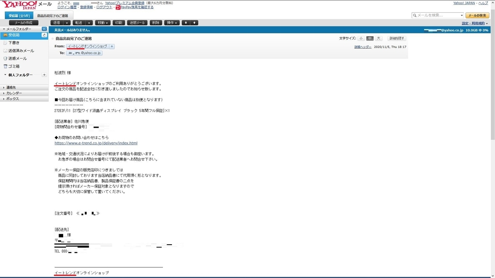Screen dimensions: 495x278
Task: Switch to the 受信箱 (全5件) tab
Action: point(19,16)
